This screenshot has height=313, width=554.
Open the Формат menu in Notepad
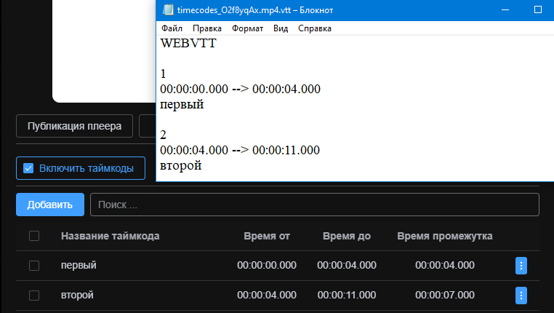pyautogui.click(x=247, y=28)
